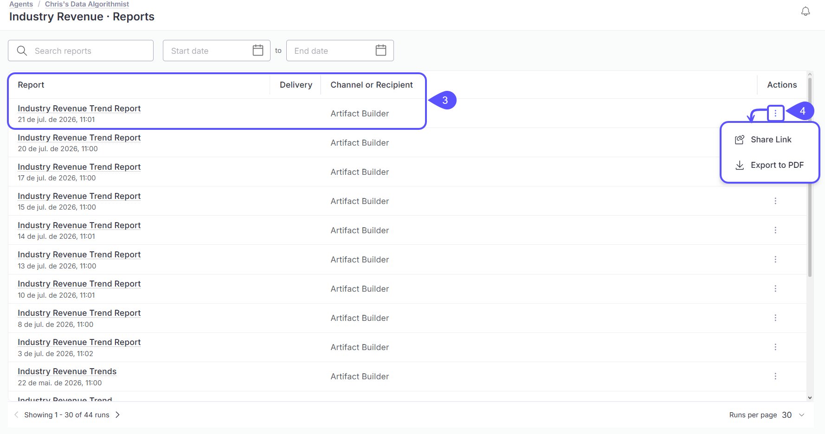The image size is (825, 434).
Task: Click the Search reports field
Action: (81, 51)
